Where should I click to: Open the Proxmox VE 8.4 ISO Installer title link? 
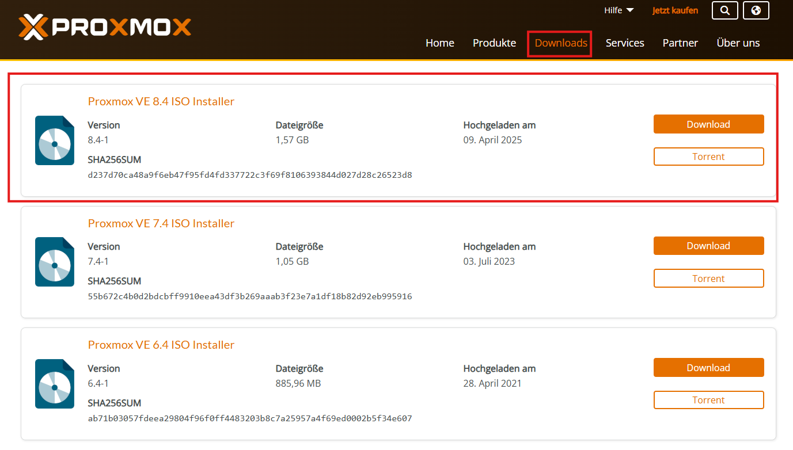pos(161,101)
